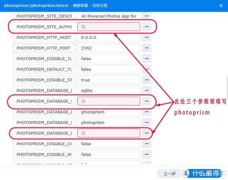This screenshot has width=228, height=180.
Task: Select the PHOTOPRISM_DEFAULT_TL name field
Action: coord(44,69)
